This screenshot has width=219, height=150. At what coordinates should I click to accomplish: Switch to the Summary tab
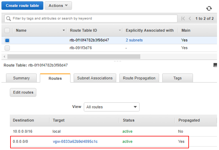coord(21,78)
